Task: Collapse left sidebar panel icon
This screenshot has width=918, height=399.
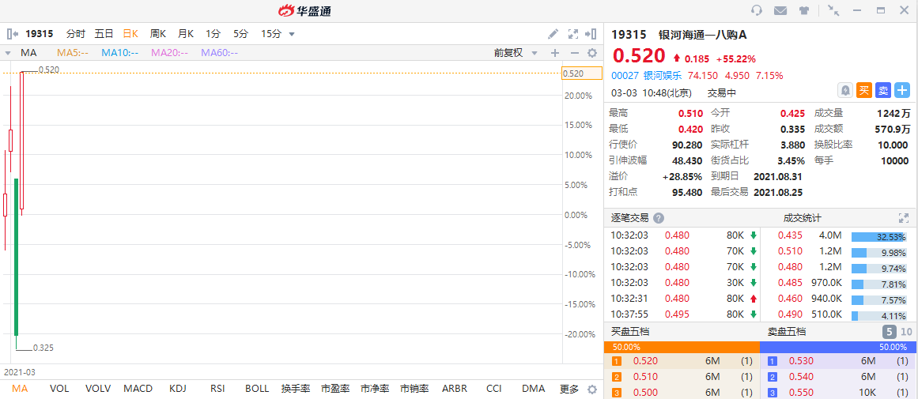Action: [x=13, y=34]
